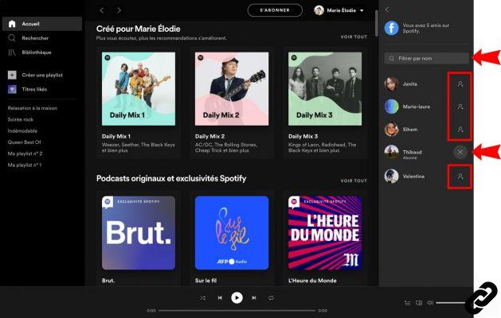The height and width of the screenshot is (318, 501).
Task: Open Titres likés heart icon
Action: click(x=12, y=89)
